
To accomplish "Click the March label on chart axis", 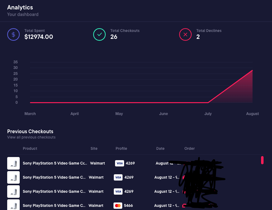I will pyautogui.click(x=30, y=114).
